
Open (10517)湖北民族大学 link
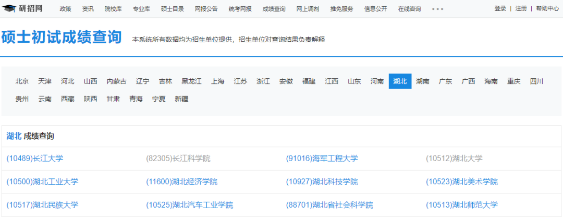[42, 205]
